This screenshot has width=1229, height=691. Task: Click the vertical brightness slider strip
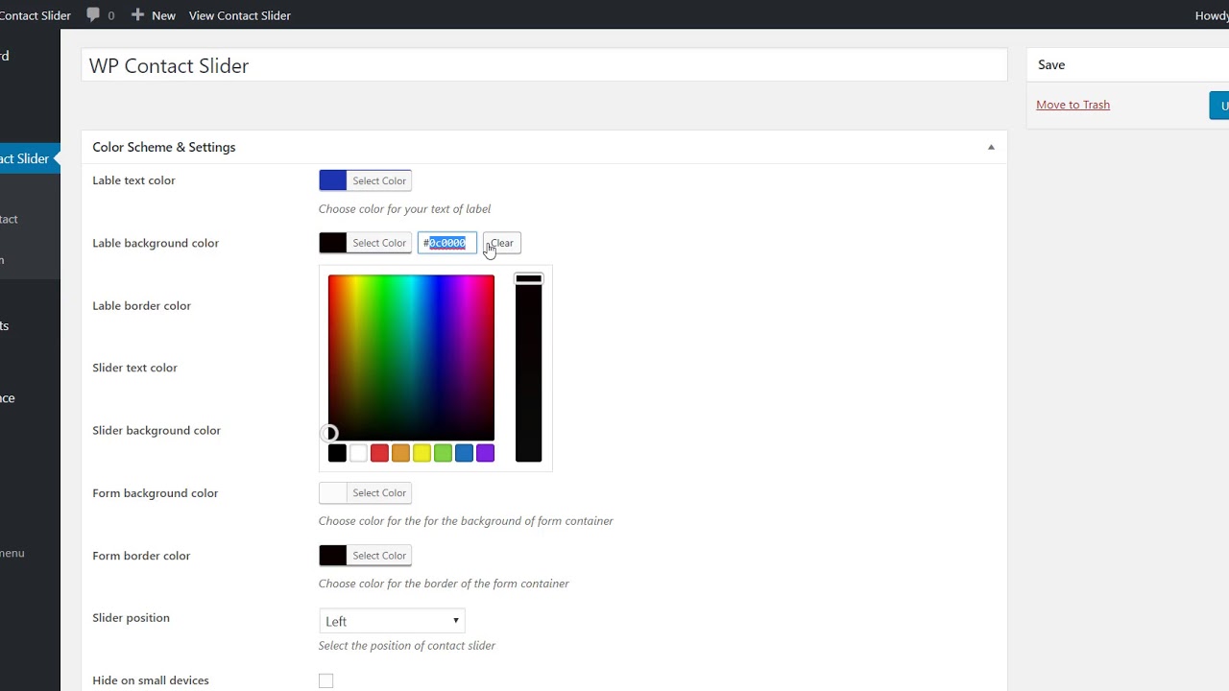[528, 368]
